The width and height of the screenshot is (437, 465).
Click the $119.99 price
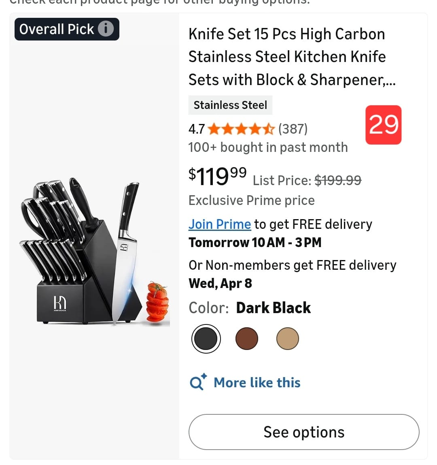tap(217, 176)
